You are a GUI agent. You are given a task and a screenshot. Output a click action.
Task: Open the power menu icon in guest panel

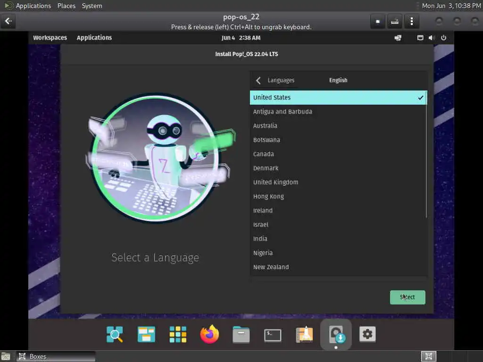(x=443, y=38)
